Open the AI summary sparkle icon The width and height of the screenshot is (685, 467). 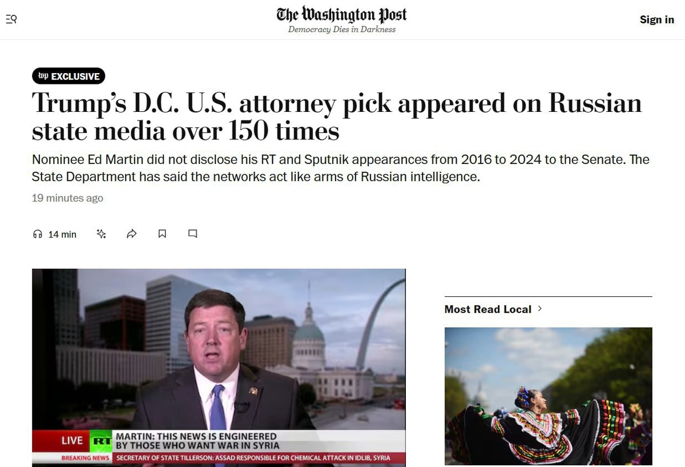tap(102, 234)
